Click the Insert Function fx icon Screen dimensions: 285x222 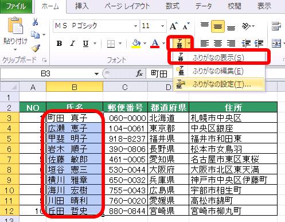139,73
